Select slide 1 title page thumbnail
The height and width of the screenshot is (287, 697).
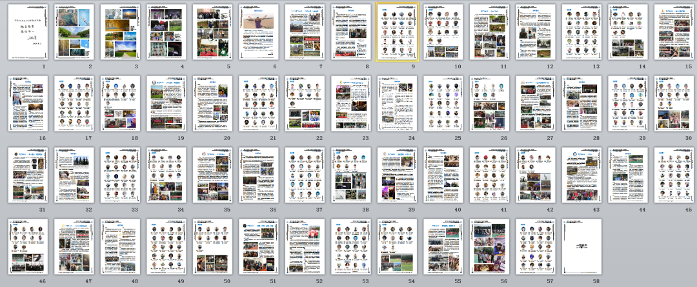click(x=28, y=32)
